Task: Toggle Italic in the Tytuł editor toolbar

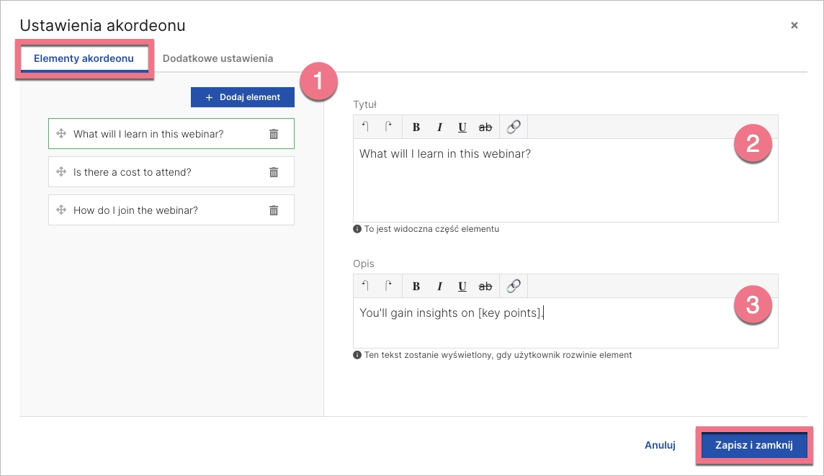Action: pyautogui.click(x=439, y=127)
